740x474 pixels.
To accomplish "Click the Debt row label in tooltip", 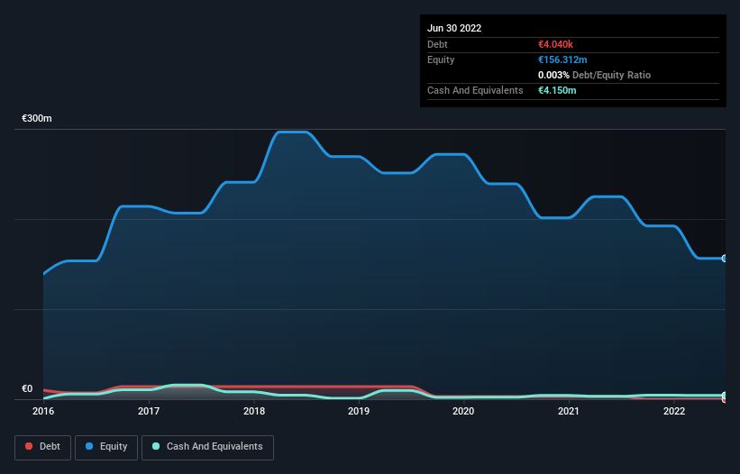I will click(x=437, y=44).
